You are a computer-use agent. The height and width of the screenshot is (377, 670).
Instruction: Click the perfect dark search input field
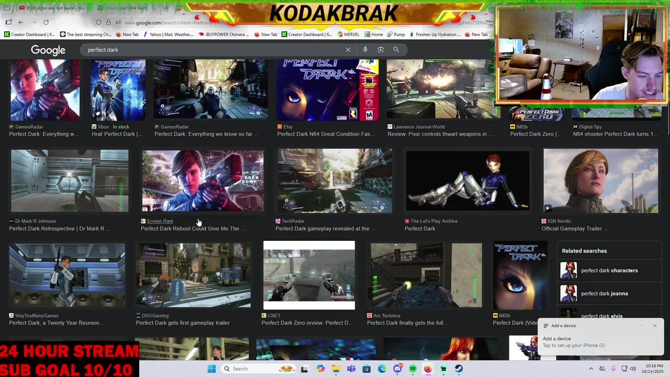pyautogui.click(x=212, y=50)
